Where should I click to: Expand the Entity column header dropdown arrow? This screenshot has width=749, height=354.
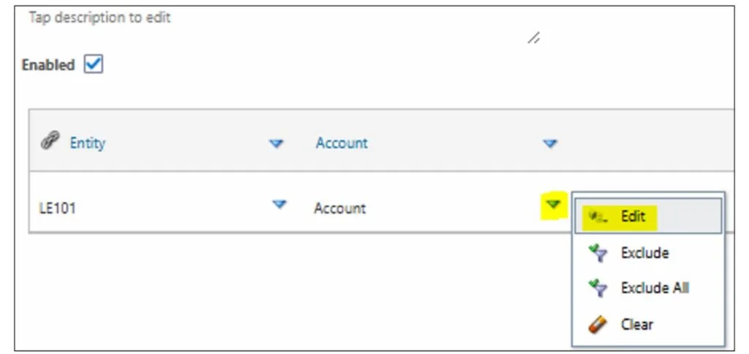coord(276,144)
